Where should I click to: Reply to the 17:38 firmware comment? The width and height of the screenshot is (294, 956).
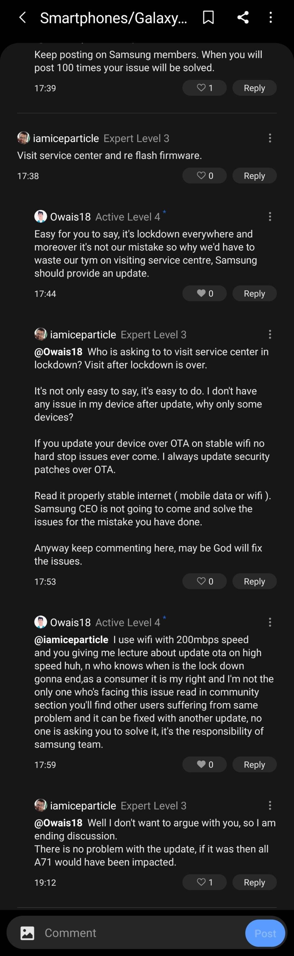(254, 176)
